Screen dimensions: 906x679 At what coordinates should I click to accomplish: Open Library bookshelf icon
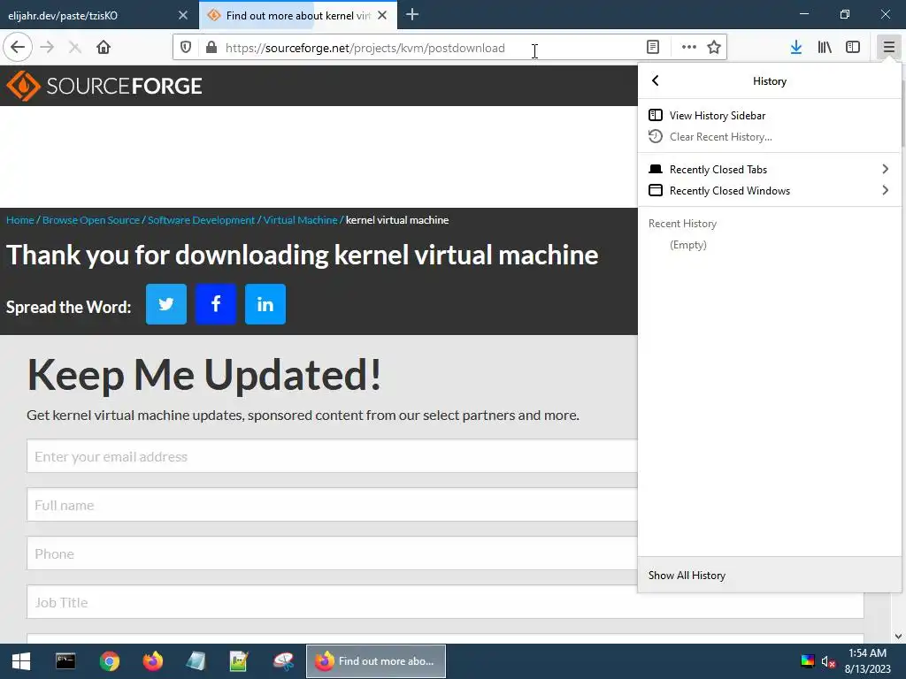pyautogui.click(x=825, y=48)
